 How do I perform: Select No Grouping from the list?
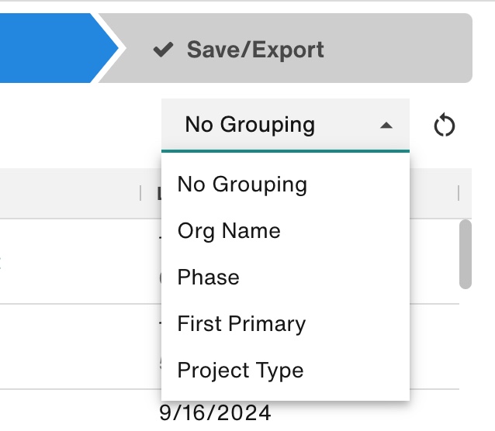coord(242,184)
